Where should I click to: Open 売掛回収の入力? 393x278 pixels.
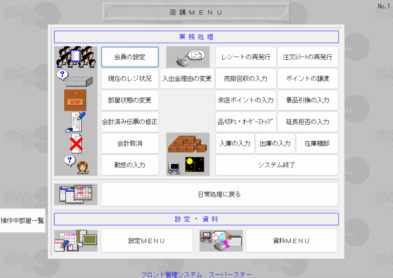coord(246,78)
